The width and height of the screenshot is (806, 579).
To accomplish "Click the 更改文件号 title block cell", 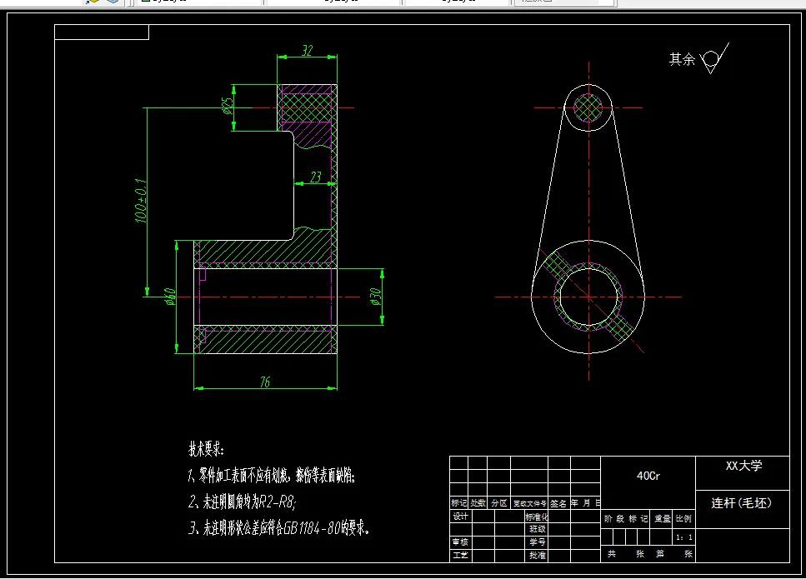I will click(529, 503).
